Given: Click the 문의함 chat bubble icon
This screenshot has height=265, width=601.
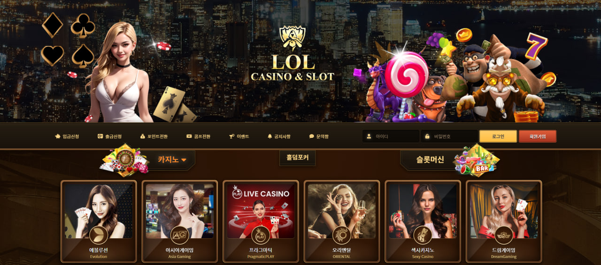Looking at the screenshot, I should [x=311, y=136].
